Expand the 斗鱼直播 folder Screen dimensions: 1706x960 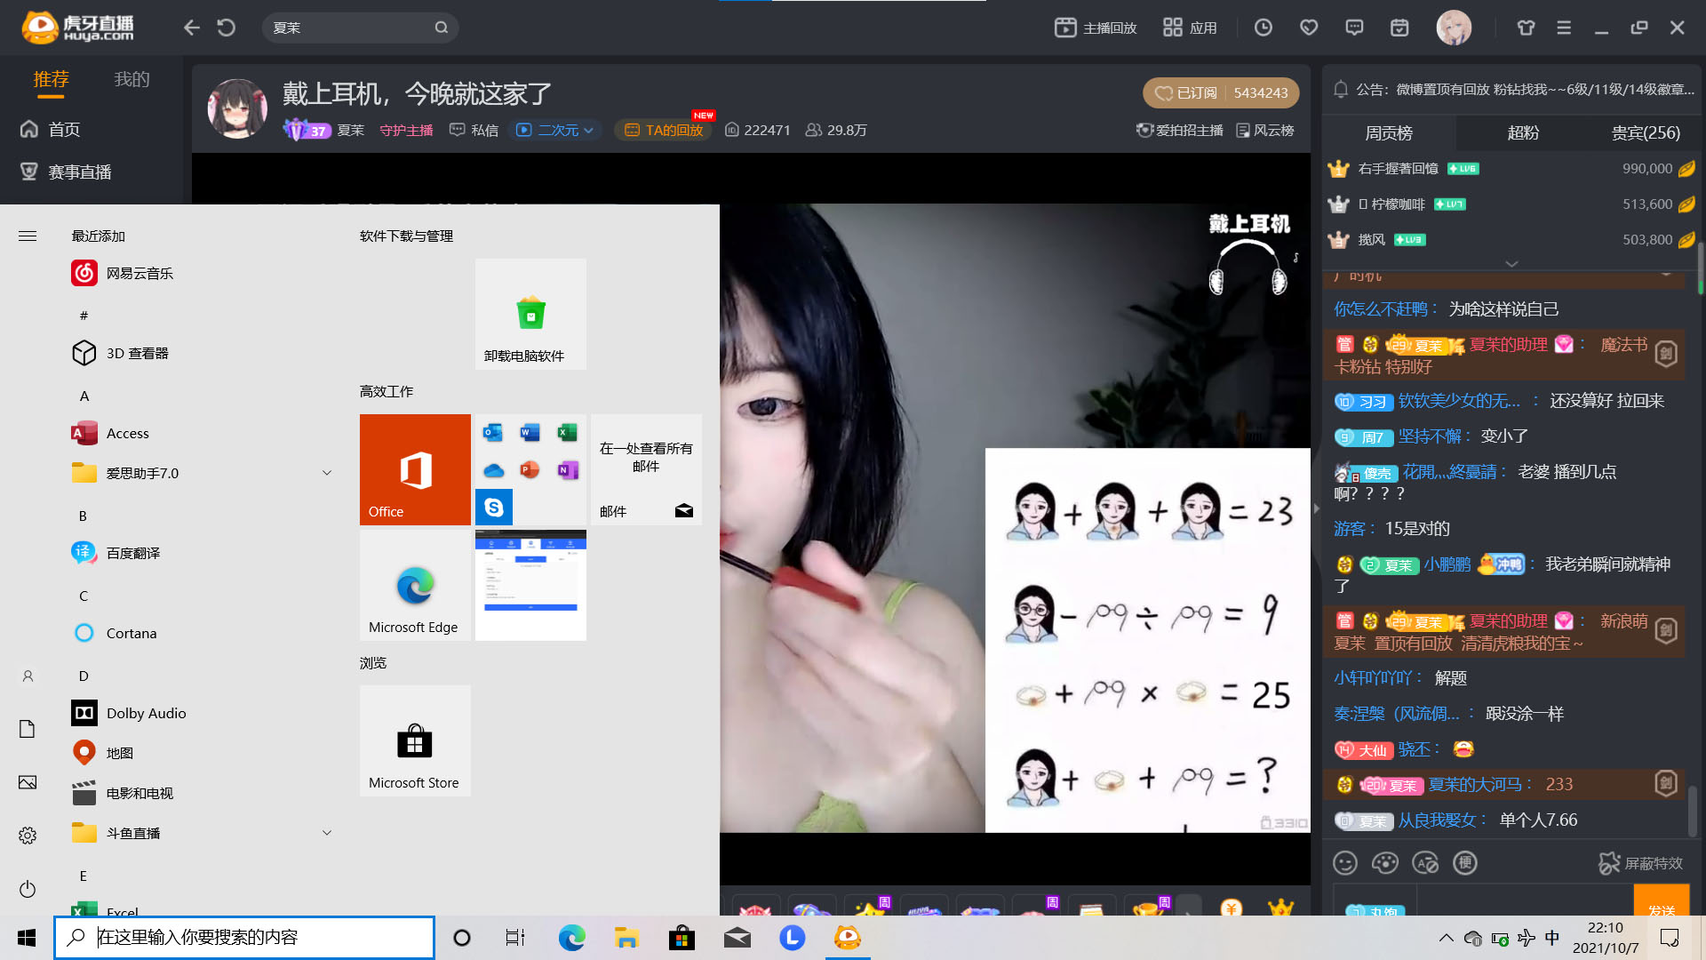326,833
